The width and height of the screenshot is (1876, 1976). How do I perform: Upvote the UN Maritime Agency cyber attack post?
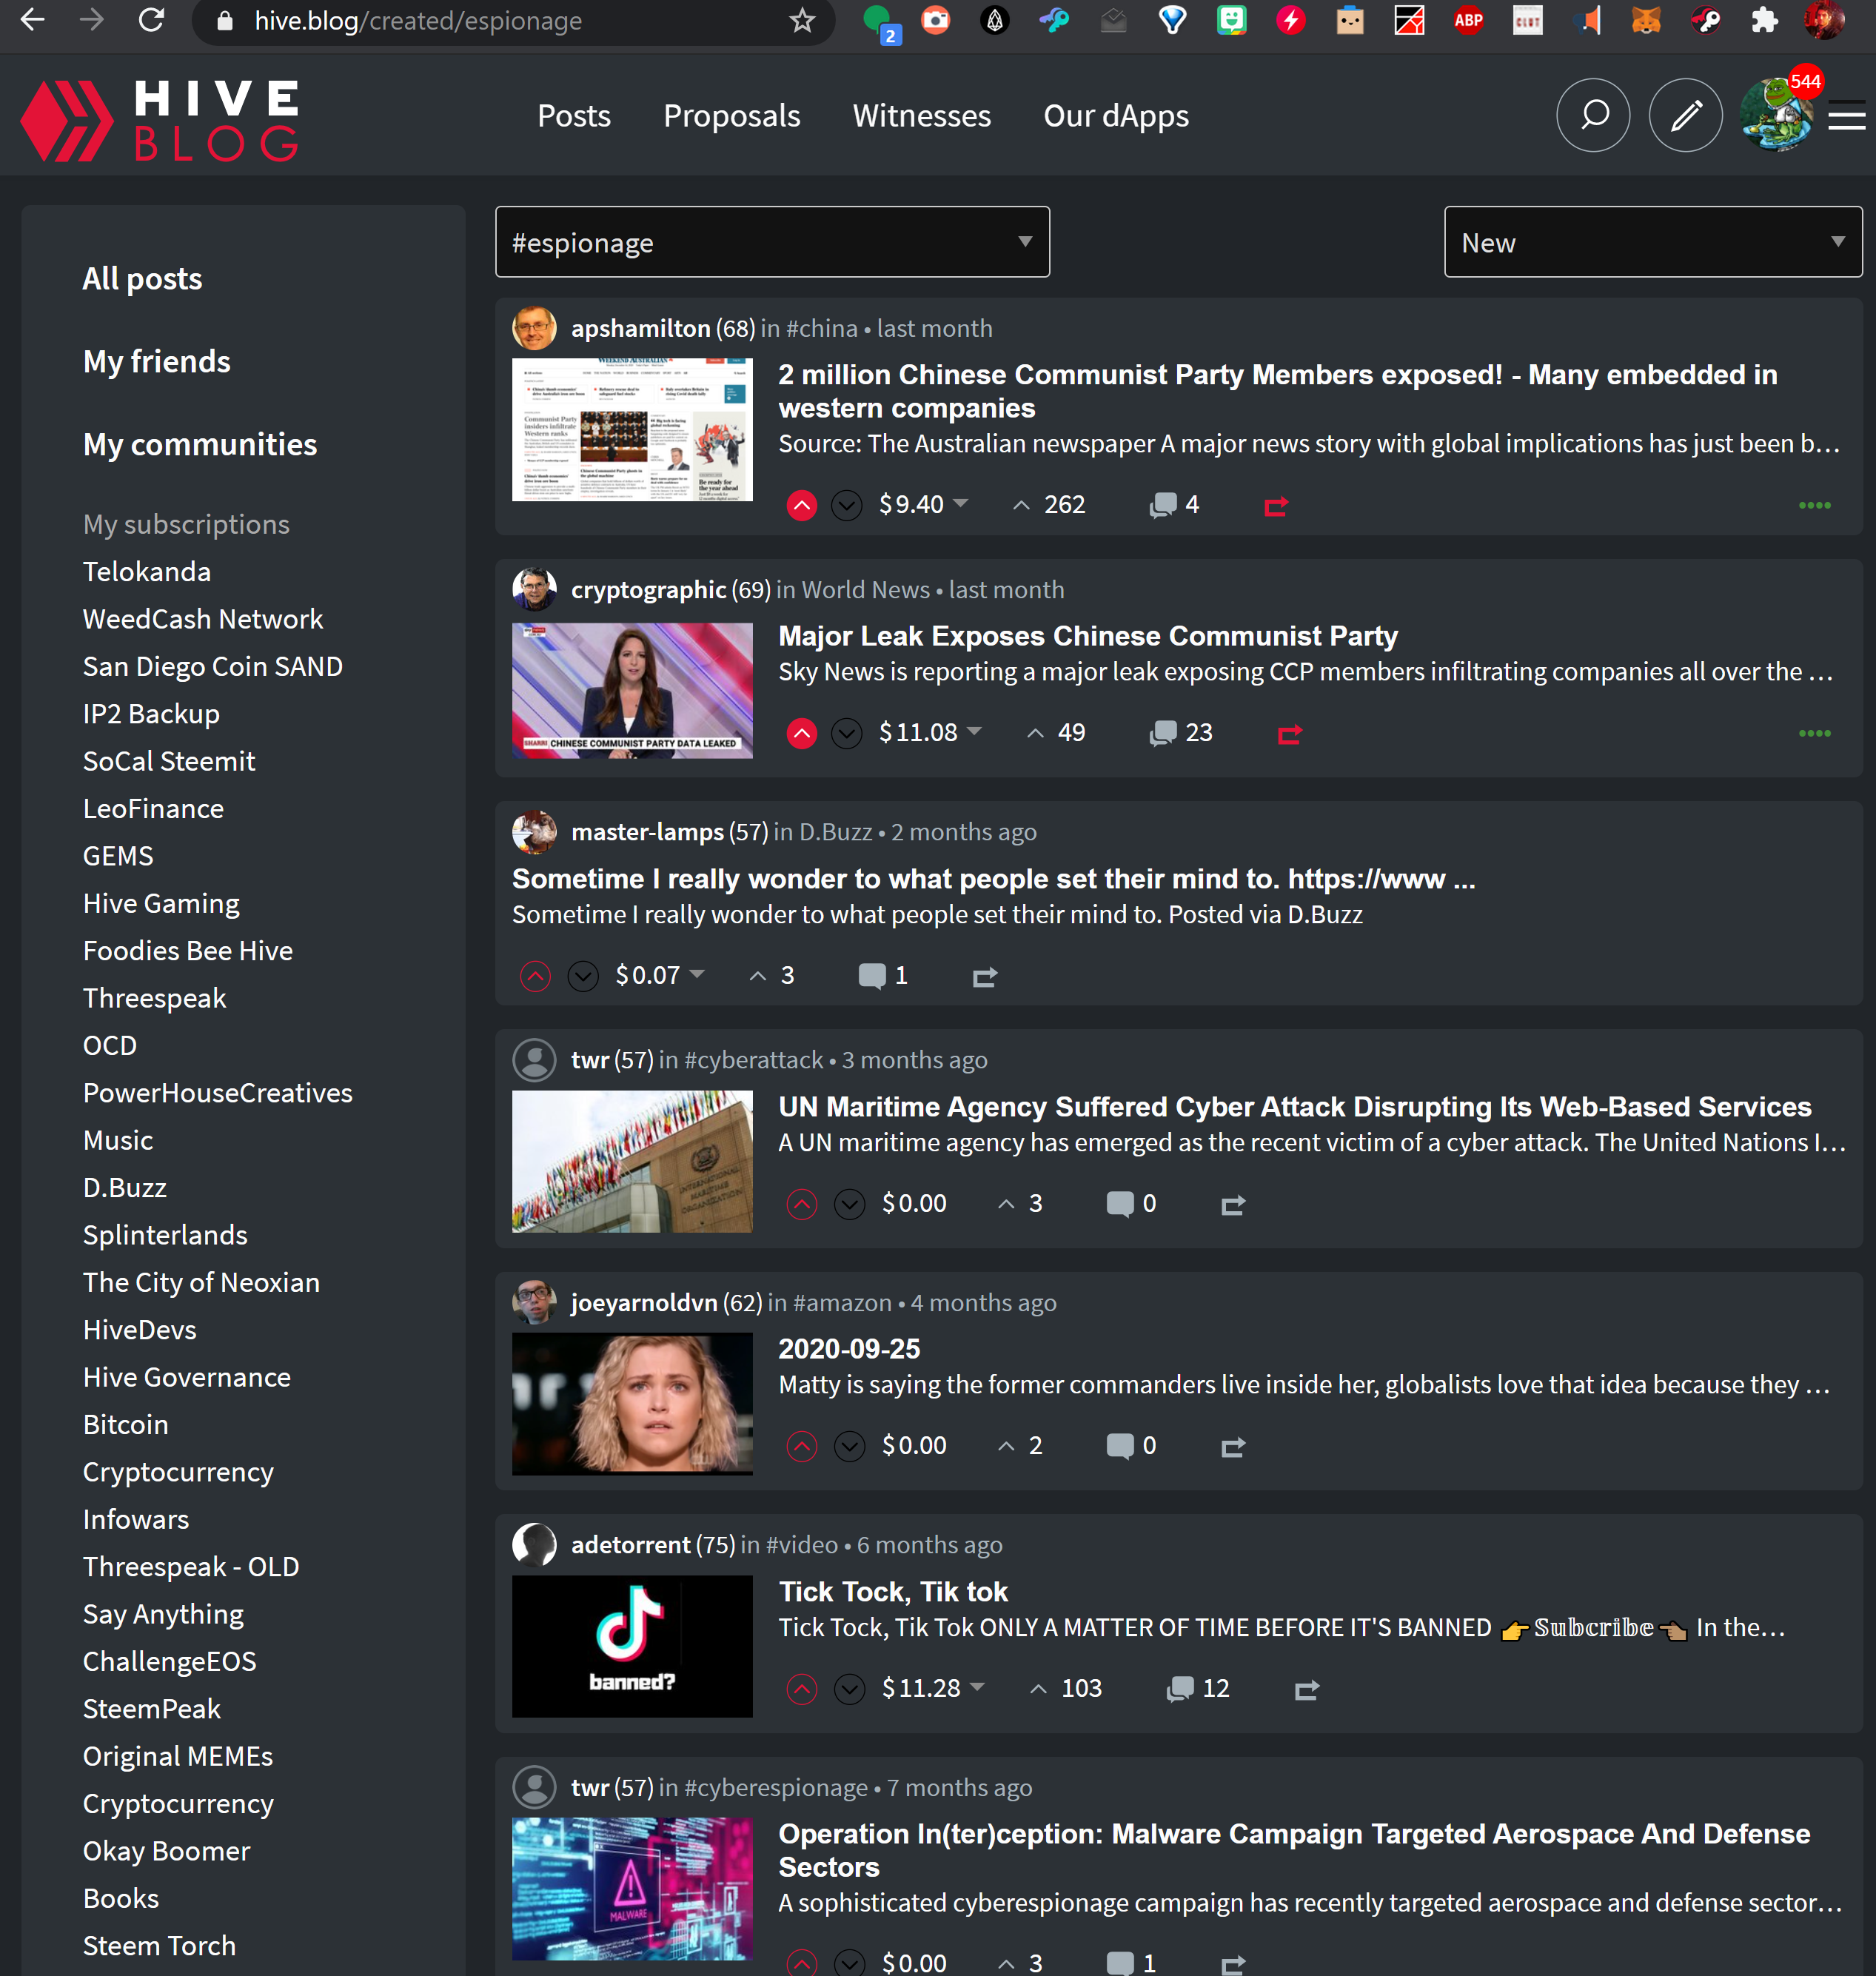[800, 1204]
